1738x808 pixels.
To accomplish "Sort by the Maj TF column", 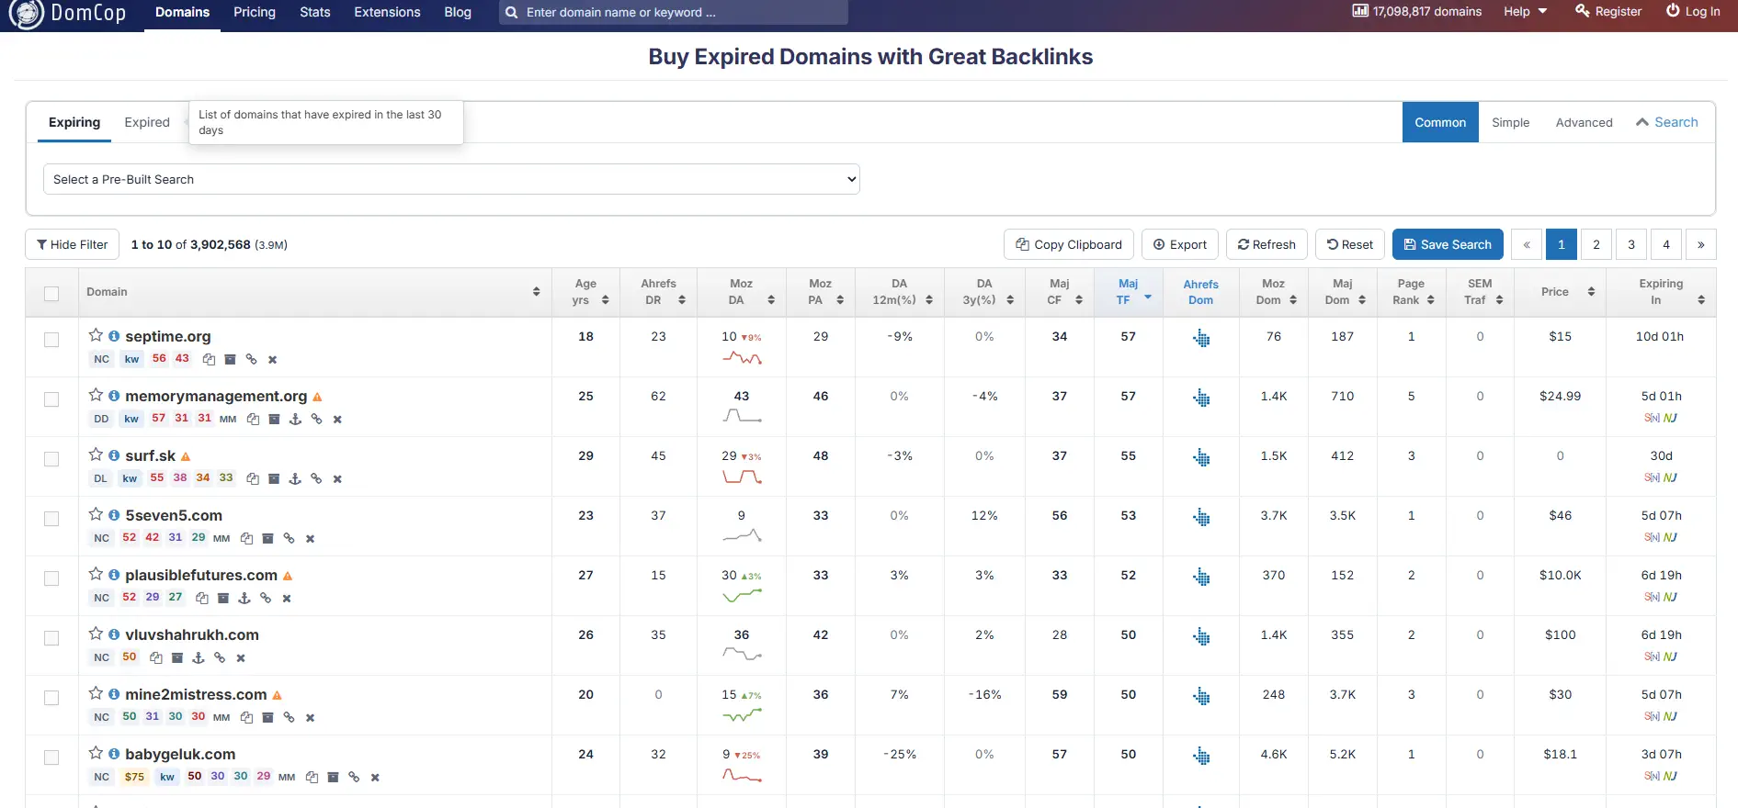I will 1129,292.
